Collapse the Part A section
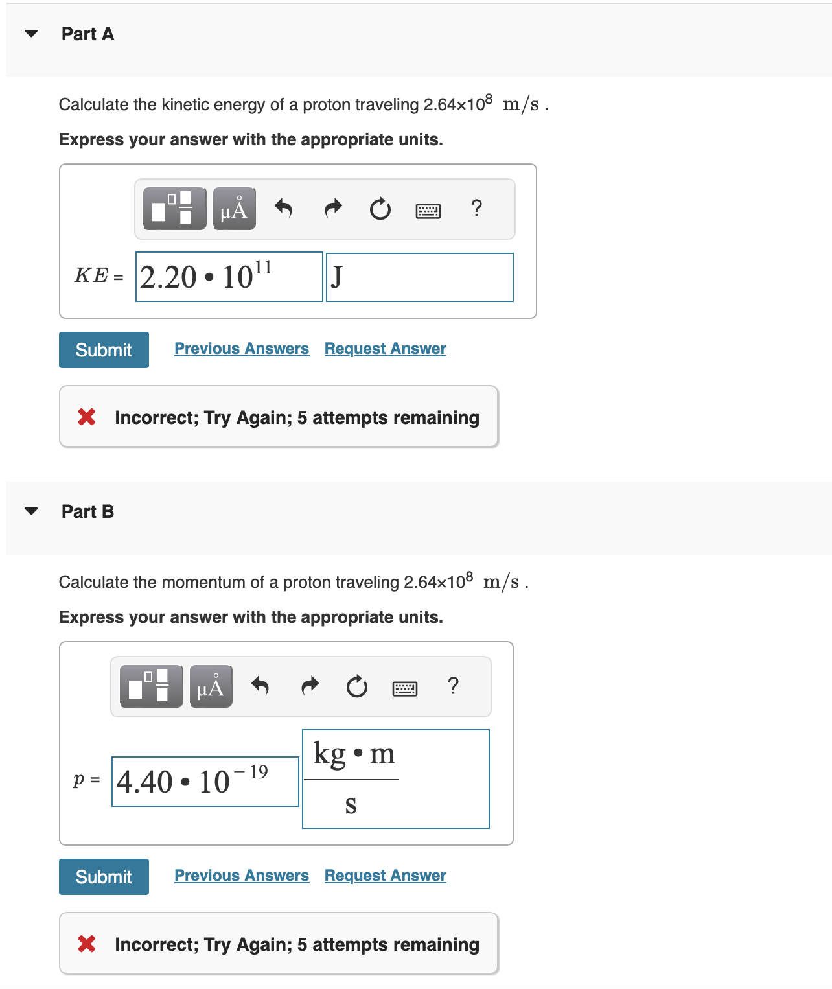Viewport: 832px width, 989px height. tap(30, 34)
